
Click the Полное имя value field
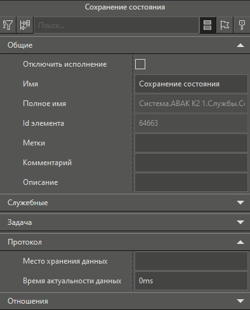(191, 104)
